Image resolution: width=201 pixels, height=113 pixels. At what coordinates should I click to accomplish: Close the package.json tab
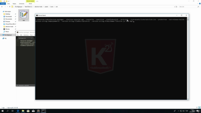pyautogui.click(x=32, y=38)
